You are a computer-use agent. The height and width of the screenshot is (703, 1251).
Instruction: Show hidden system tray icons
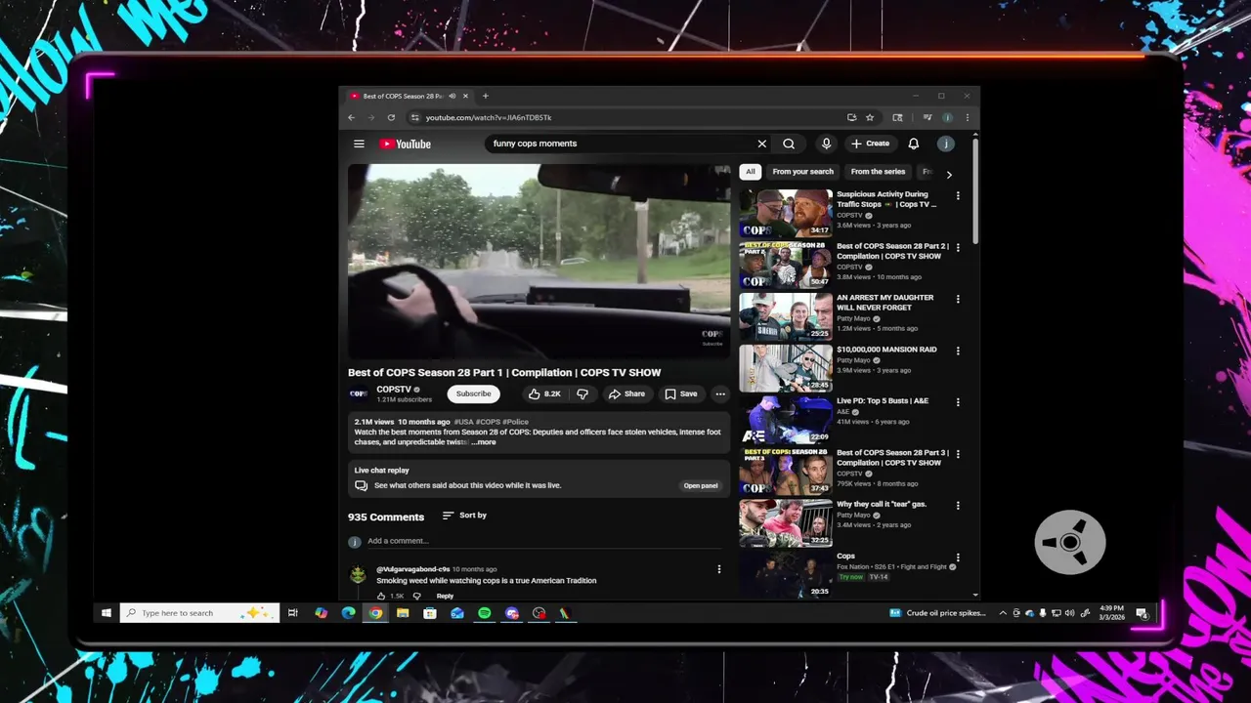point(1003,613)
